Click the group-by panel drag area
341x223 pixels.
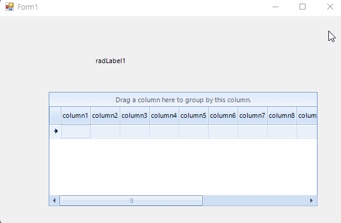point(183,100)
